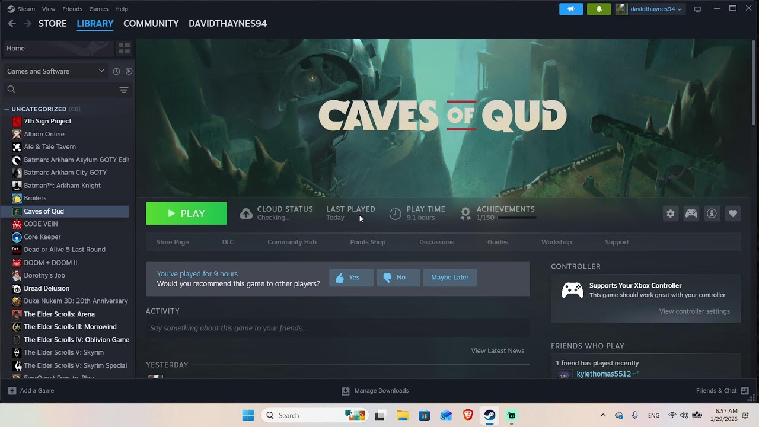The image size is (759, 427).
Task: Open the Games and Software dropdown
Action: tap(56, 71)
